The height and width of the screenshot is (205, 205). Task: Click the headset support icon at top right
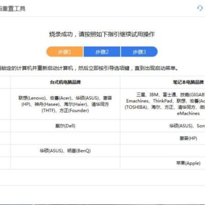(x=200, y=8)
